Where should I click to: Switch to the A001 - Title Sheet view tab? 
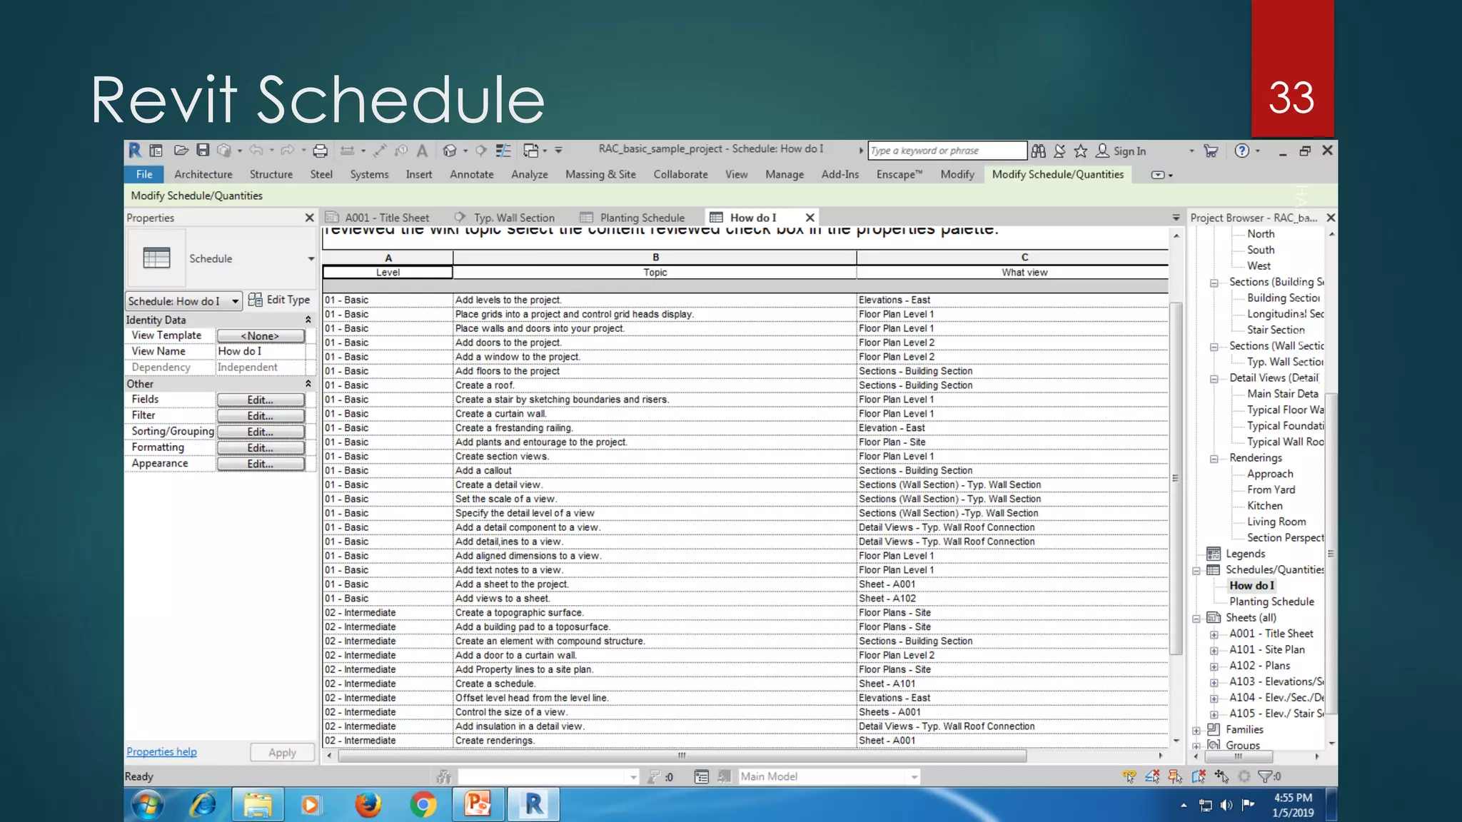378,218
